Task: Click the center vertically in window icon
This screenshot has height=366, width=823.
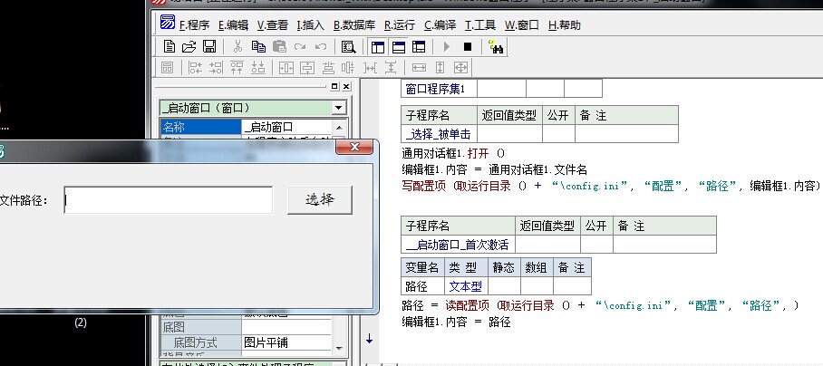Action: (307, 67)
